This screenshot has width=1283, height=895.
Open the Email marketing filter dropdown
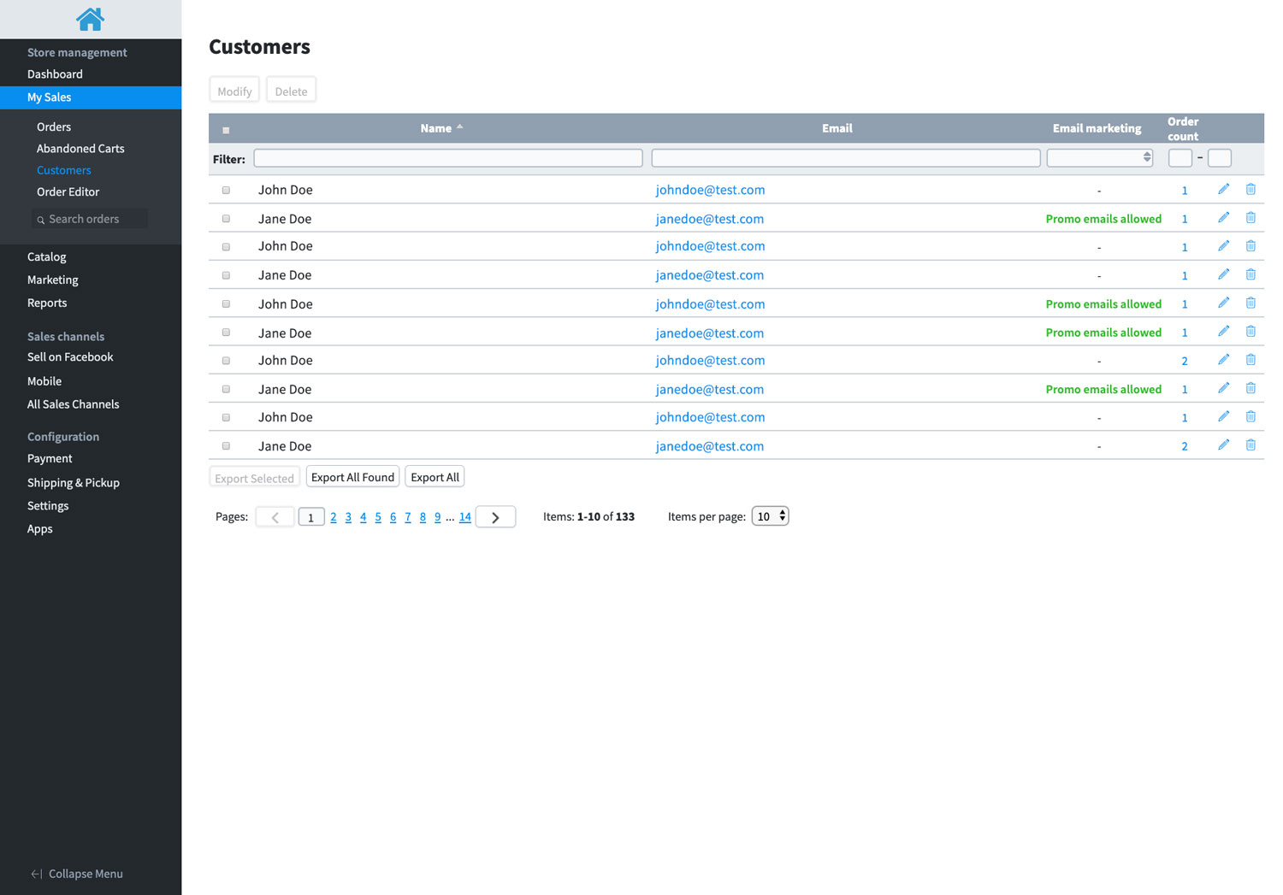click(x=1099, y=158)
